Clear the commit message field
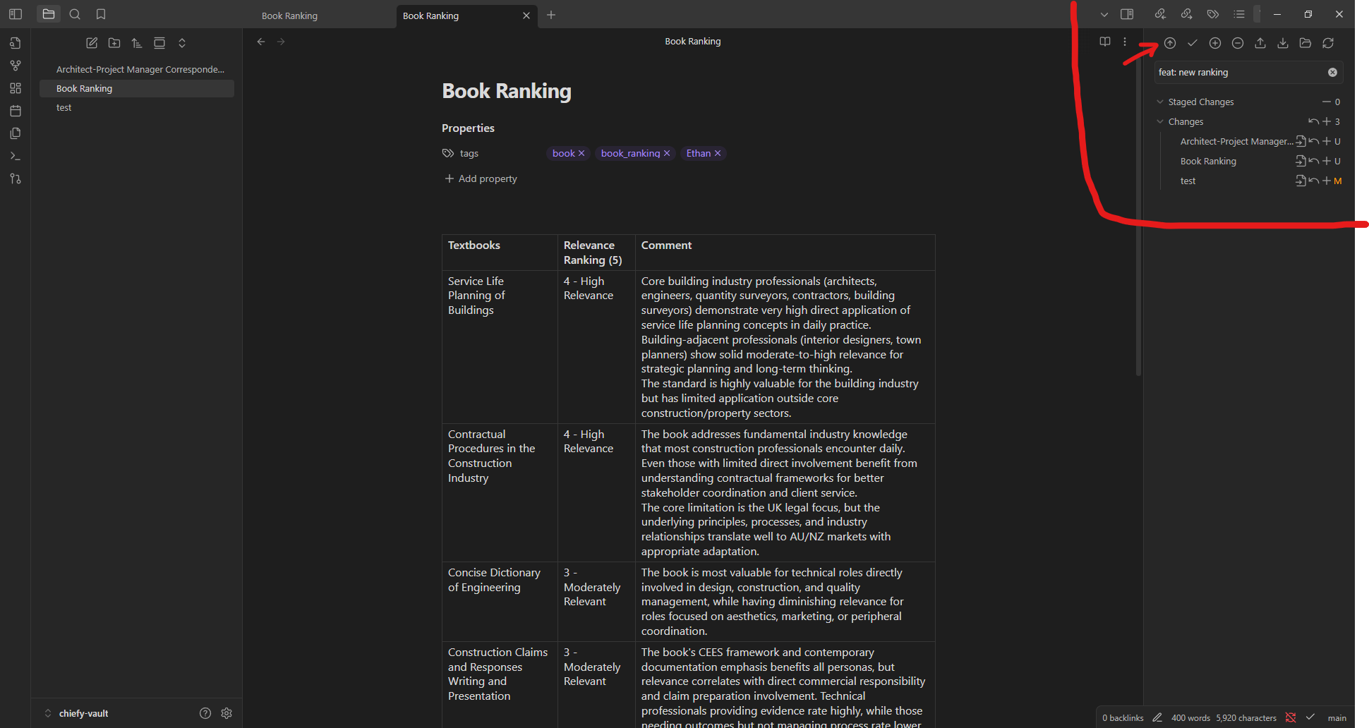 click(x=1332, y=73)
